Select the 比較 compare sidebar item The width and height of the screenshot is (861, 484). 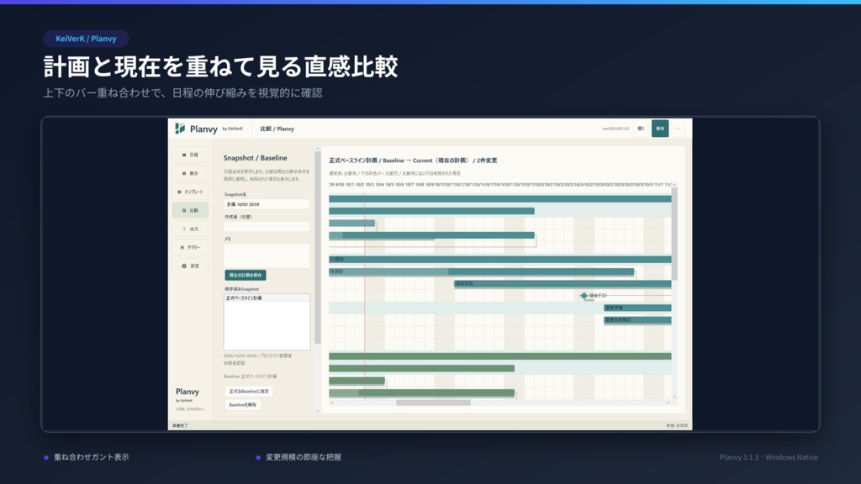[x=190, y=210]
